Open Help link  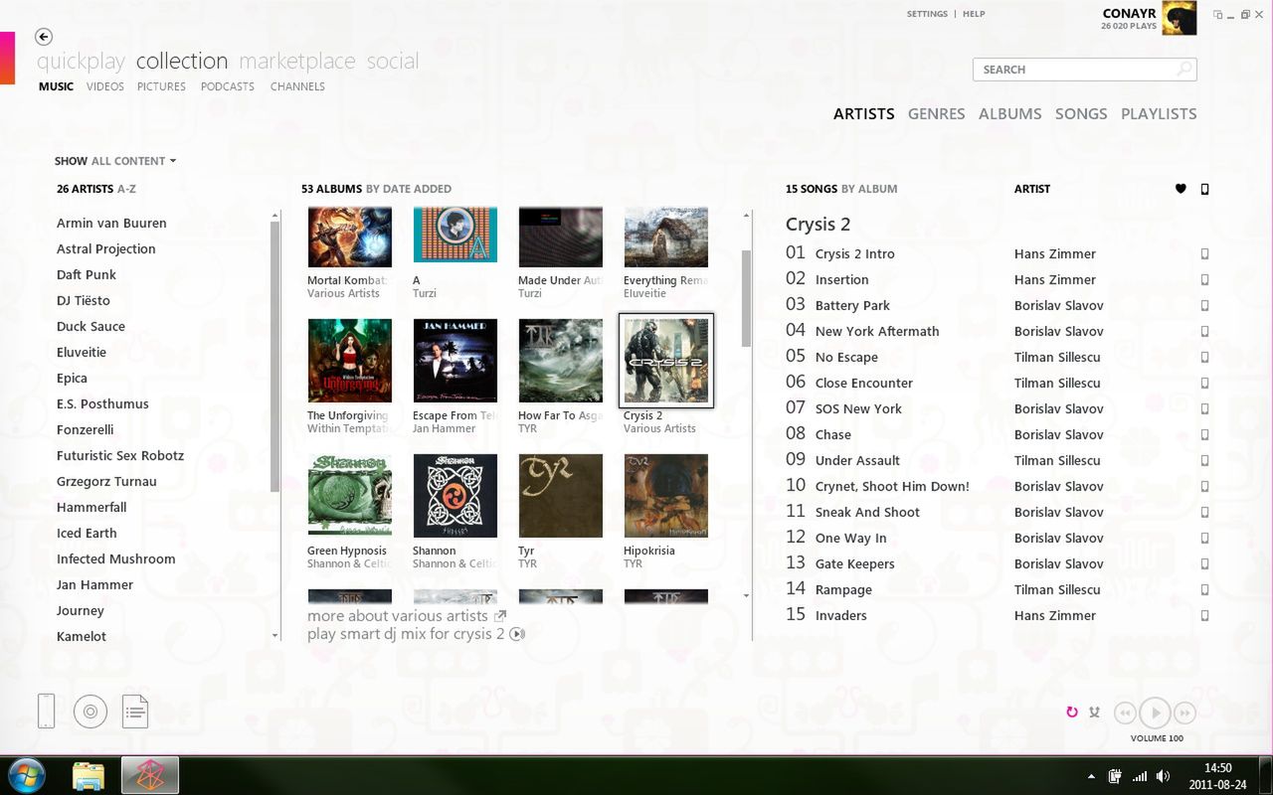[x=974, y=14]
